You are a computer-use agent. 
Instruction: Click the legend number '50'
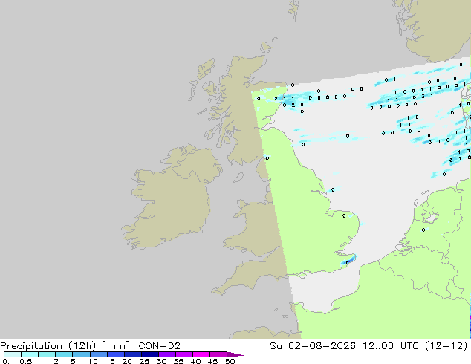tap(230, 361)
